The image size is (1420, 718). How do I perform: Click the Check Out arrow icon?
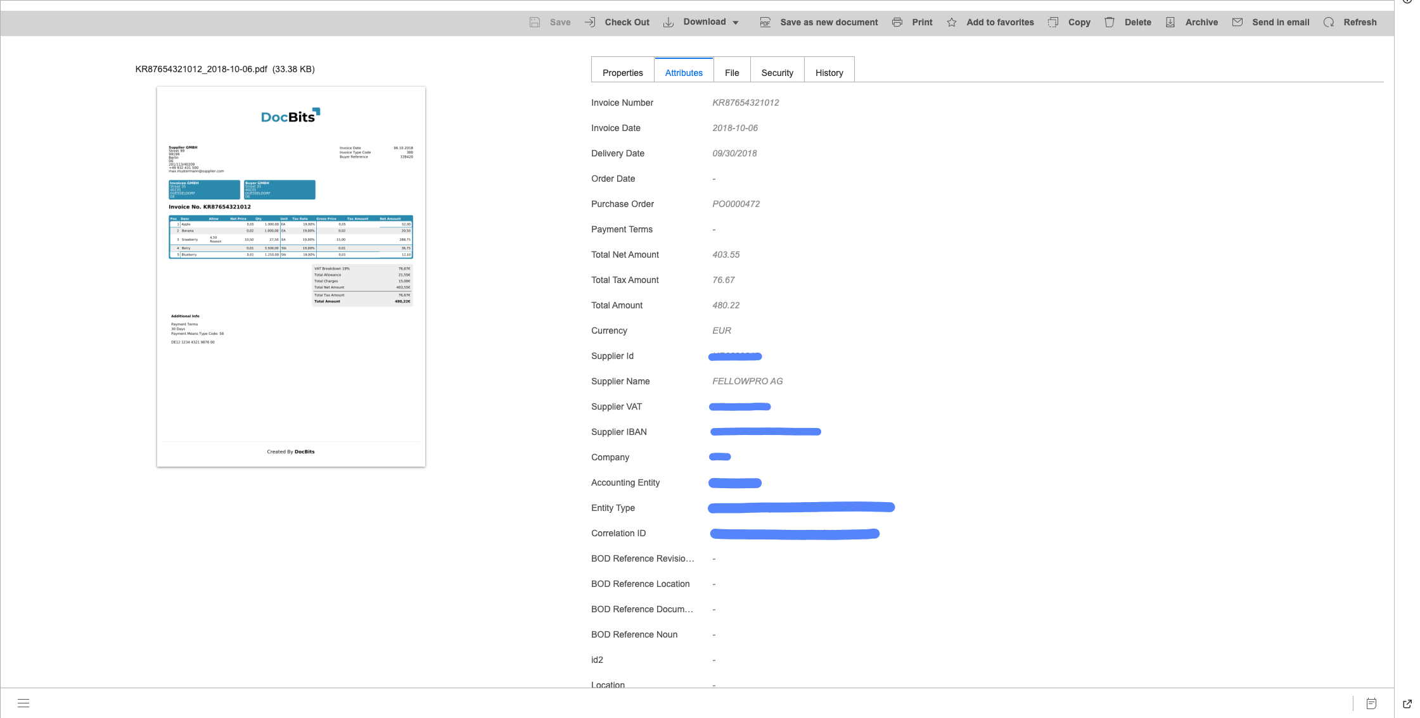coord(590,22)
